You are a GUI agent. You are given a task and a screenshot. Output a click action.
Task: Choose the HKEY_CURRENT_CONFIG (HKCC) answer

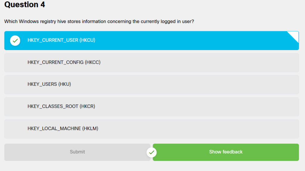(x=152, y=63)
